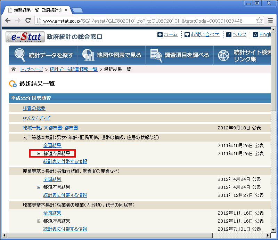This screenshot has height=240, width=278.
Task: Click the breadcrumb home icon
Action: 13,69
